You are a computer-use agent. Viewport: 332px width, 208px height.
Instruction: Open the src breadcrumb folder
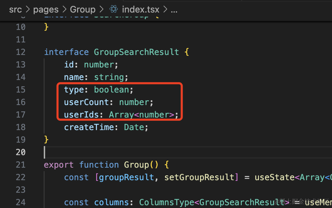click(x=15, y=9)
